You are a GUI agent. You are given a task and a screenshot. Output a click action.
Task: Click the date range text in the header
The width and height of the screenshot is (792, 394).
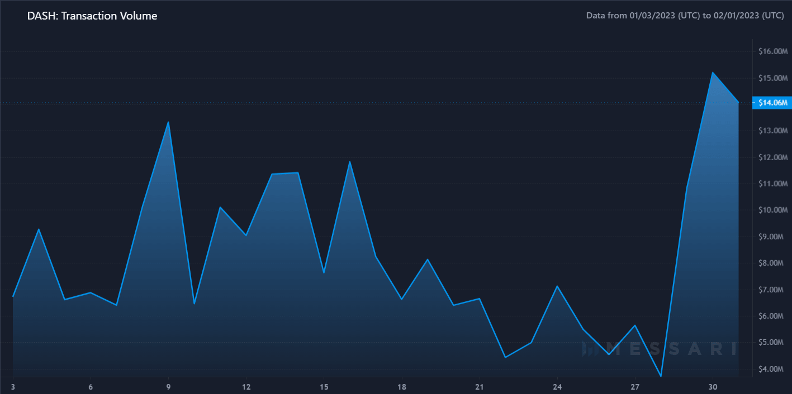685,15
